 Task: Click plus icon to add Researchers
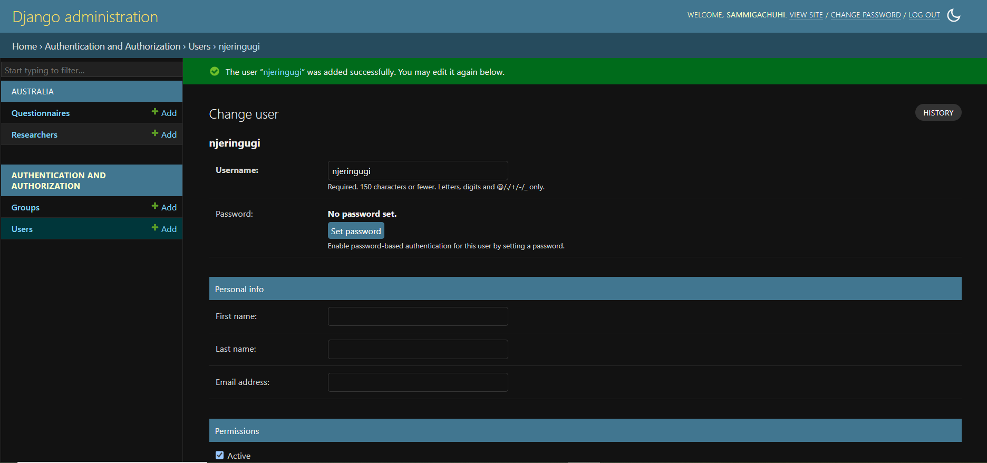coord(155,133)
